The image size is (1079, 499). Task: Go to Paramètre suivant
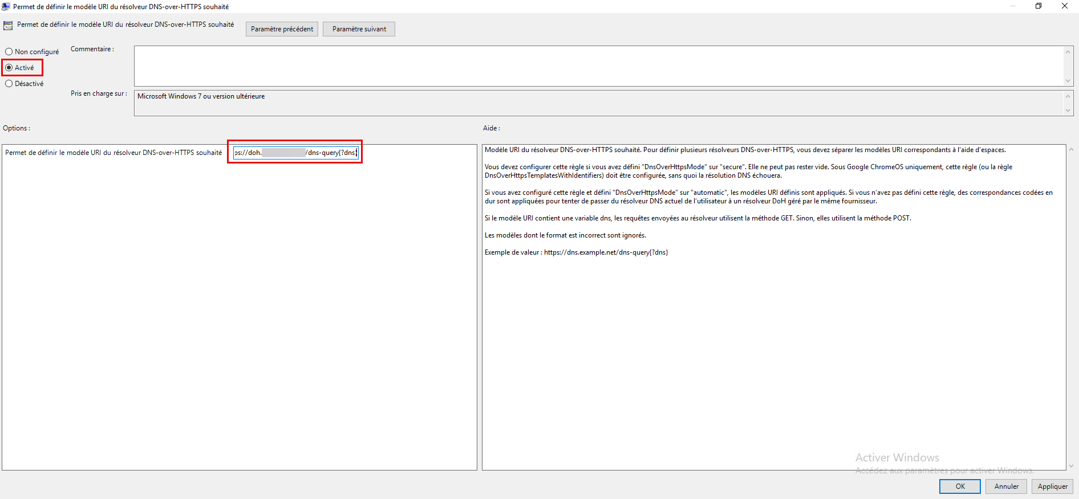click(359, 29)
